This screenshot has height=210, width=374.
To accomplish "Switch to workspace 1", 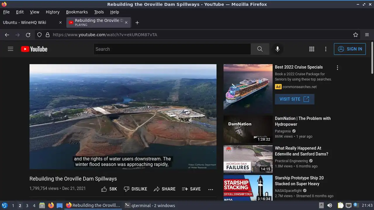I will click(x=13, y=206).
